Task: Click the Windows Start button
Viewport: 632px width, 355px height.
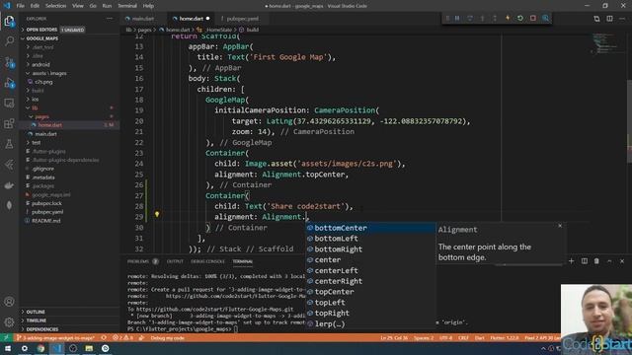Action: [x=8, y=348]
